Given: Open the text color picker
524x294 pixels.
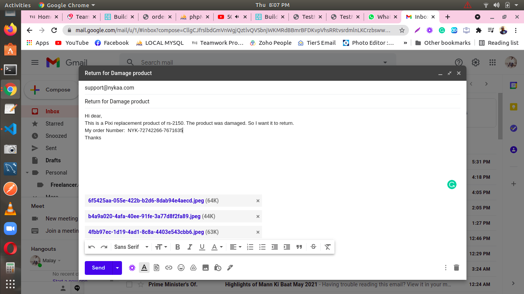Looking at the screenshot, I should (x=217, y=247).
